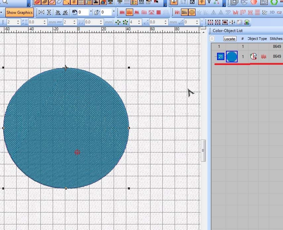The width and height of the screenshot is (283, 230).
Task: Collapse the Color-Object List with chevron button
Action: point(212,39)
